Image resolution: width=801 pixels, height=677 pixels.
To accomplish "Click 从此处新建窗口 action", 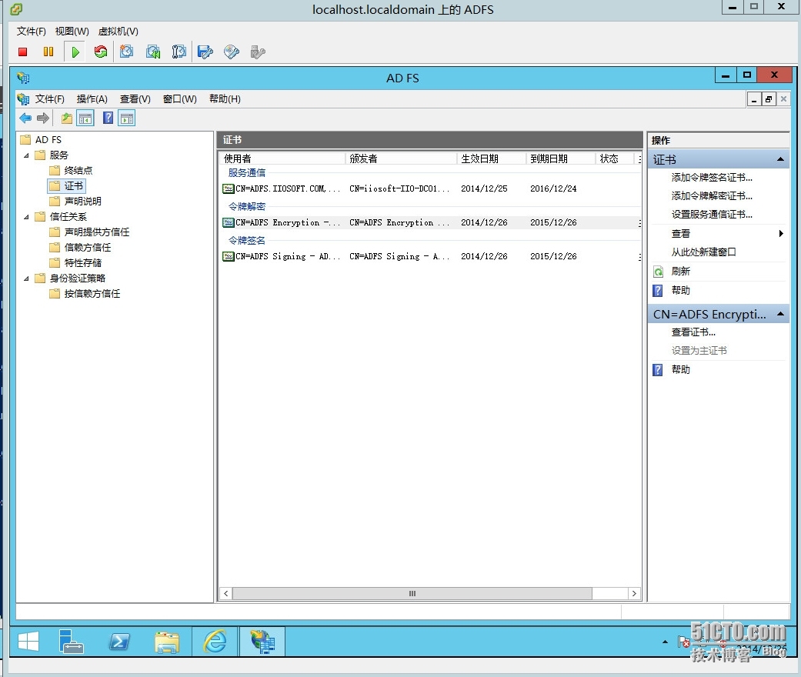I will (703, 252).
